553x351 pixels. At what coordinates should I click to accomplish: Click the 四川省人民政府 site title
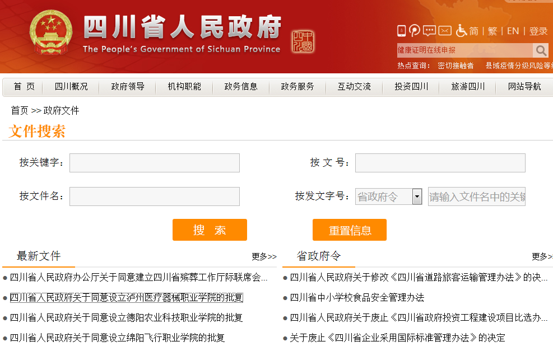click(182, 27)
